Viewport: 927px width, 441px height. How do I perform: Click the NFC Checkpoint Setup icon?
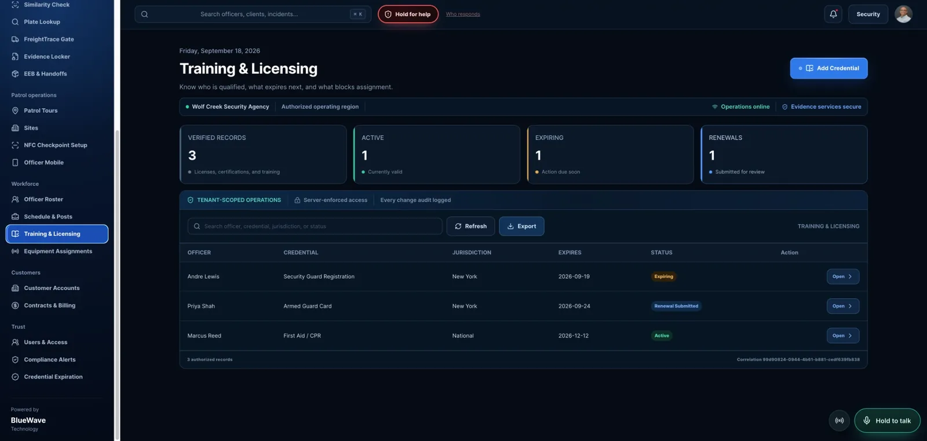[15, 145]
